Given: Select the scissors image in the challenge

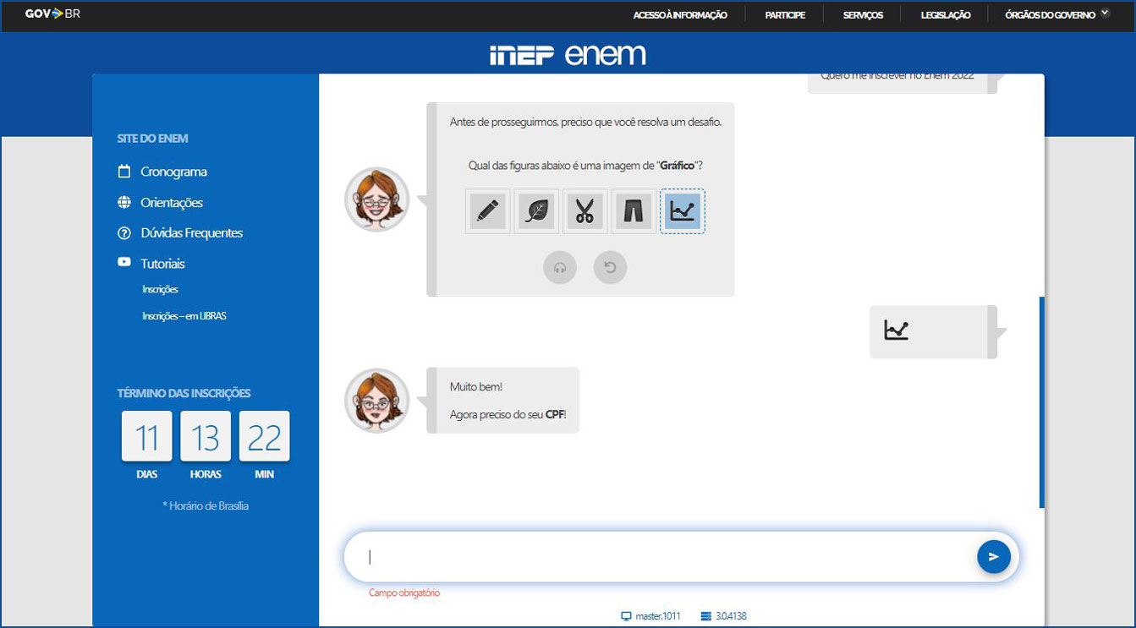Looking at the screenshot, I should tap(584, 211).
